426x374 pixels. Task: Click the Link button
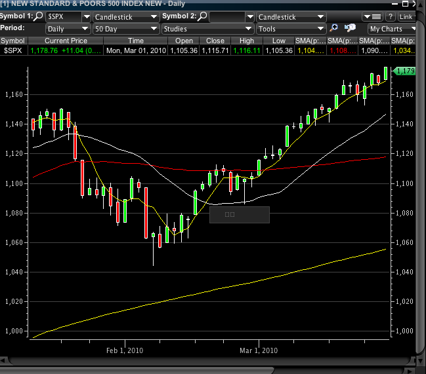tap(406, 16)
